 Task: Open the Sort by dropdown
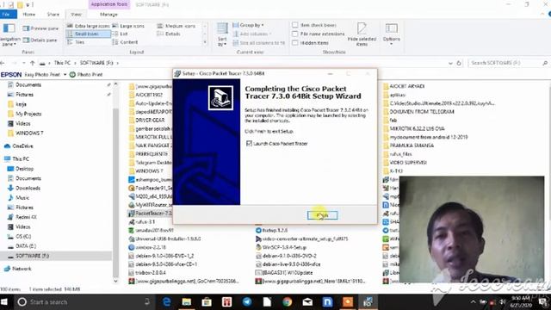(222, 34)
